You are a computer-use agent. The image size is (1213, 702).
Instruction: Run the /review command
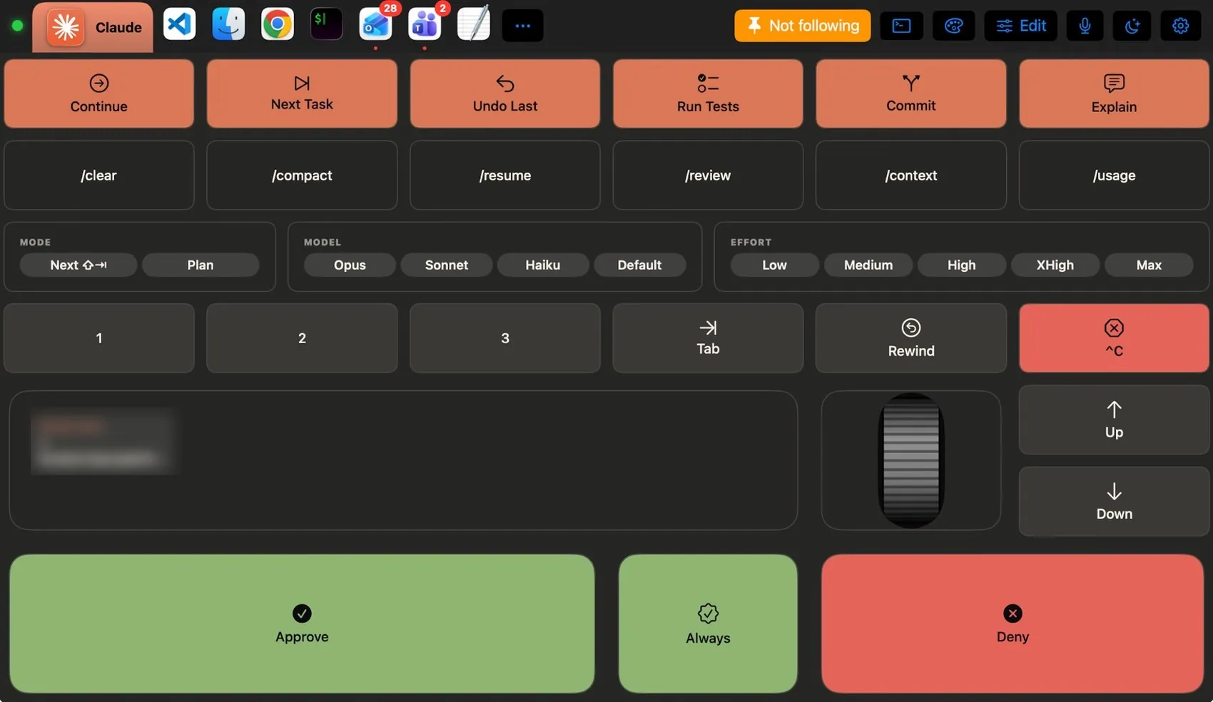tap(708, 175)
